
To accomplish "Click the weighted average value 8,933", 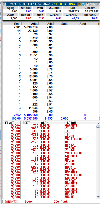I will [x=49, y=119].
